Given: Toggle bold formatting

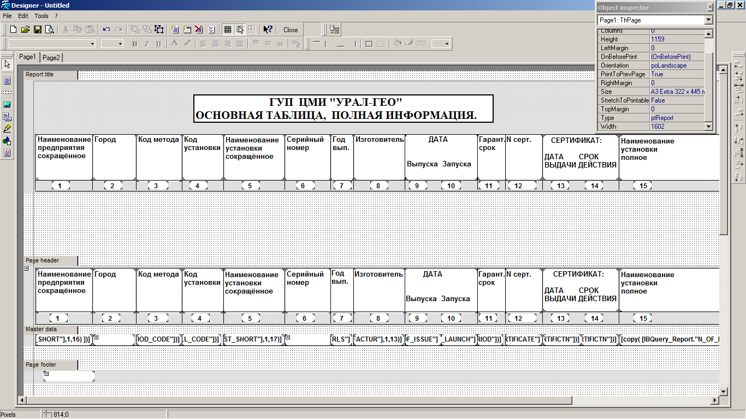Looking at the screenshot, I should pyautogui.click(x=134, y=44).
